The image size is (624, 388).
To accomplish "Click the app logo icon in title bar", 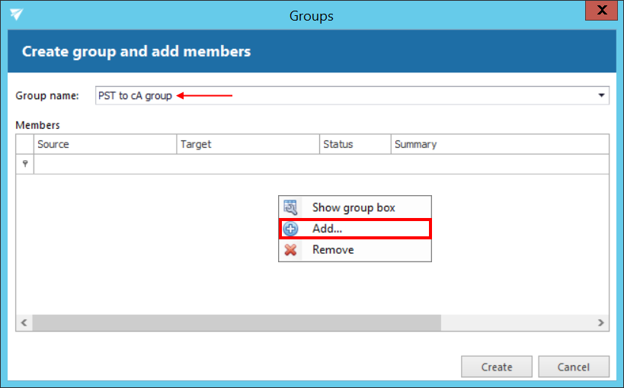I will coord(16,14).
